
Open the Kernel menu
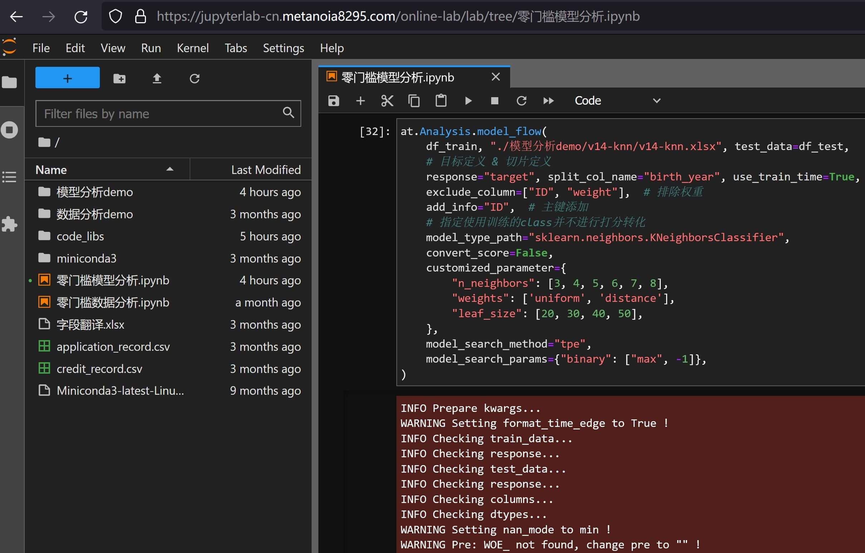193,48
